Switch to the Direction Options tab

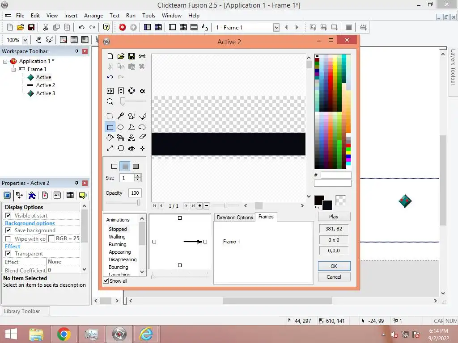tap(234, 218)
